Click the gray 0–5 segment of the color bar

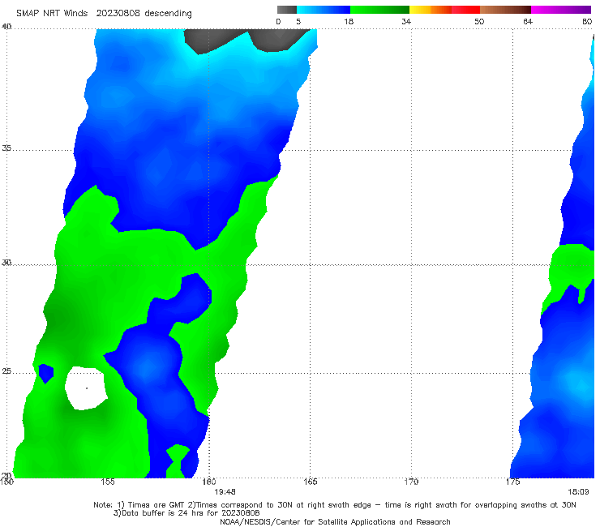click(x=286, y=10)
